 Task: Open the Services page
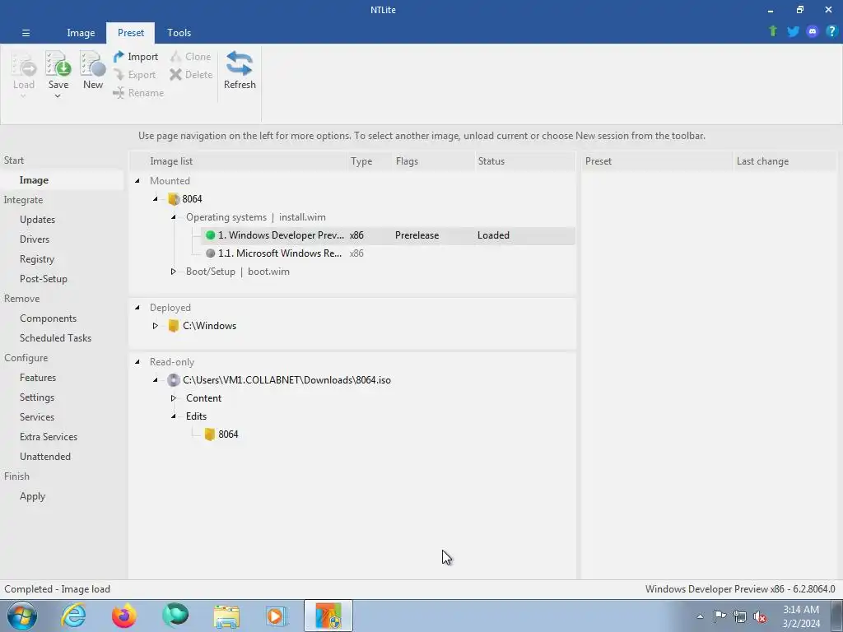[x=36, y=417]
